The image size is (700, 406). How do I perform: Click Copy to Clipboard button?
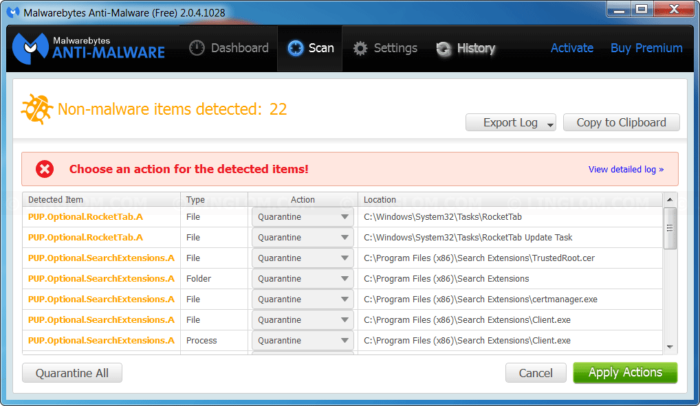(x=622, y=122)
